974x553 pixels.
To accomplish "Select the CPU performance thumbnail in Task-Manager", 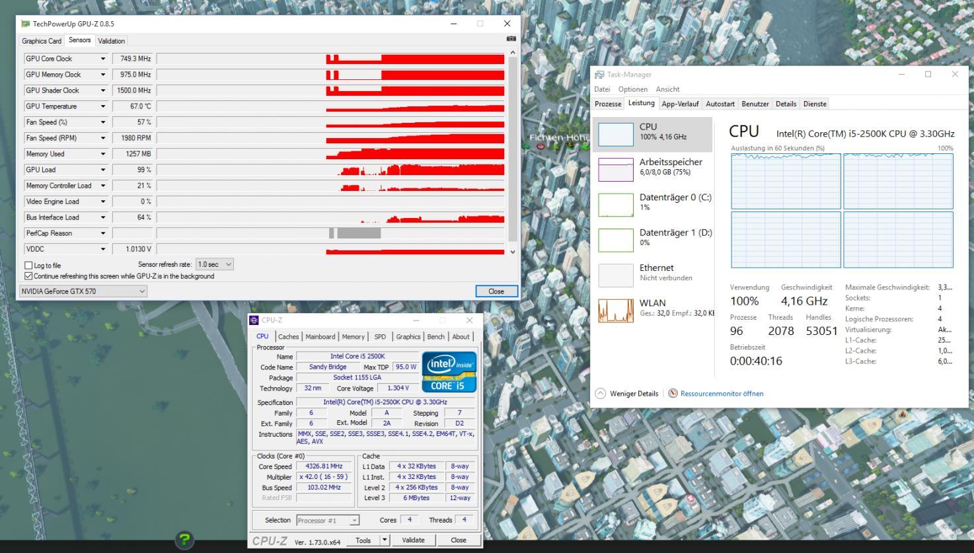I will coord(615,135).
